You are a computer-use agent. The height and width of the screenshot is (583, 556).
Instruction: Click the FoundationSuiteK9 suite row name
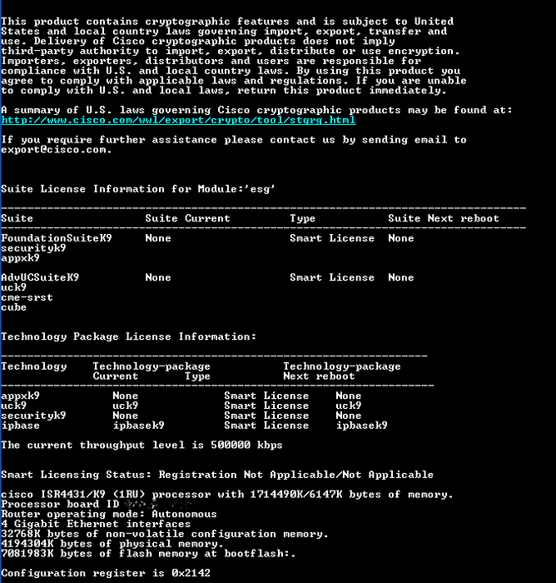pyautogui.click(x=57, y=238)
